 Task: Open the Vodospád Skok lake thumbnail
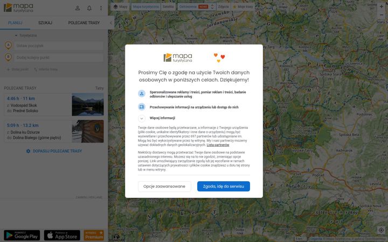coord(88,104)
